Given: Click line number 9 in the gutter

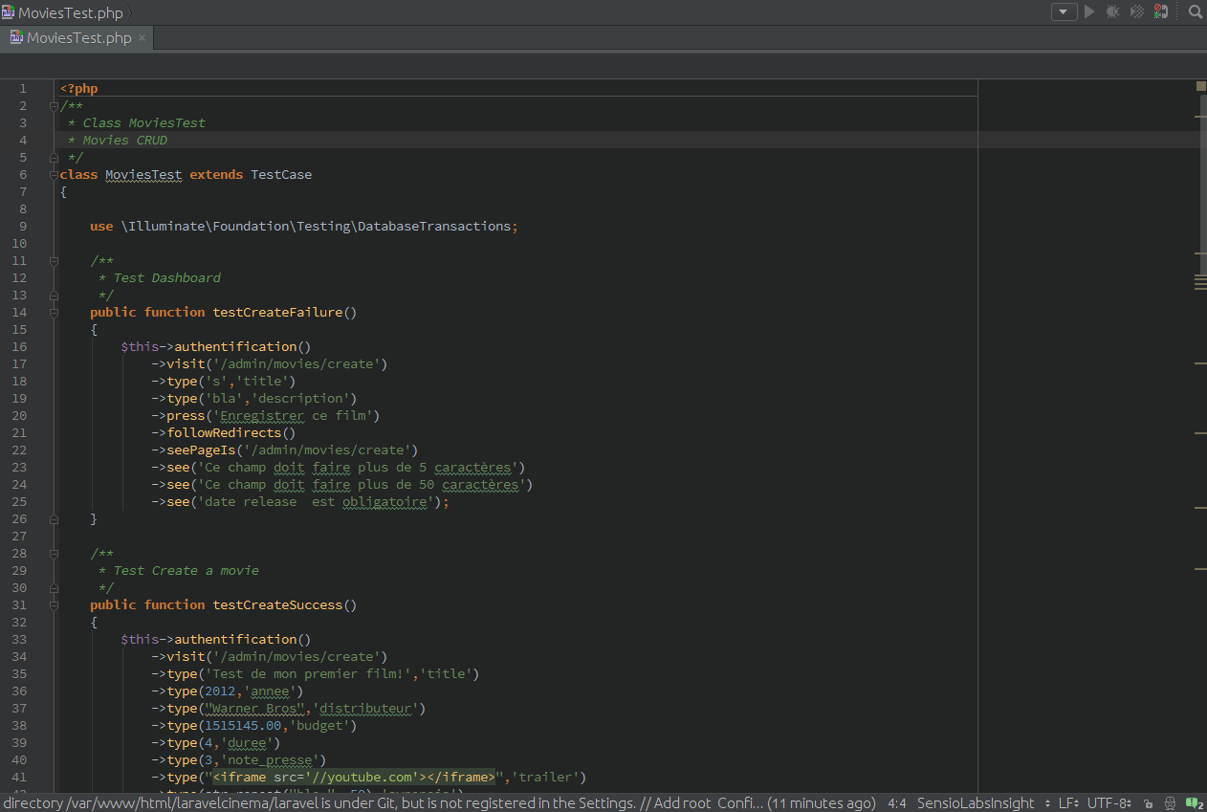Looking at the screenshot, I should [x=23, y=227].
